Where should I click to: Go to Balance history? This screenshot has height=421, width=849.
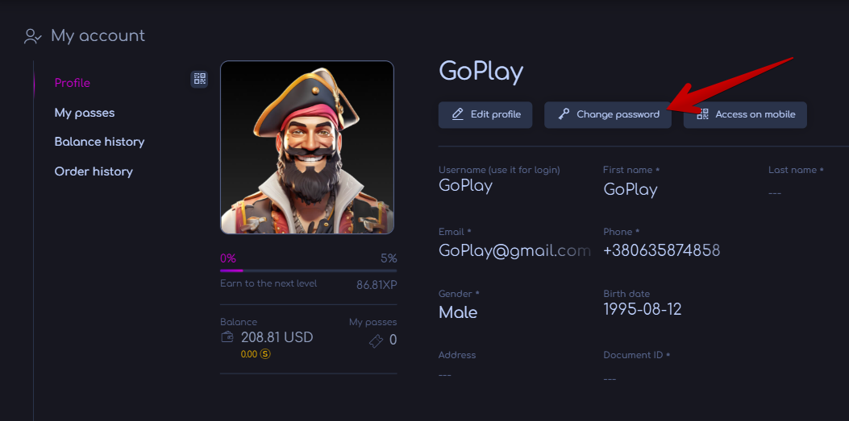click(x=99, y=142)
